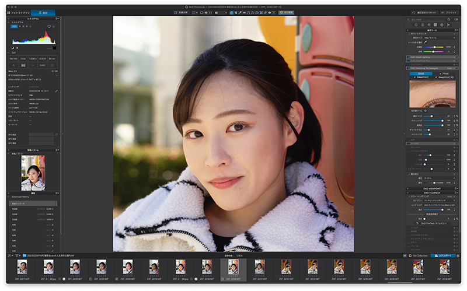This screenshot has width=467, height=291.
Task: Open Nik Collection button
Action: tap(419, 255)
